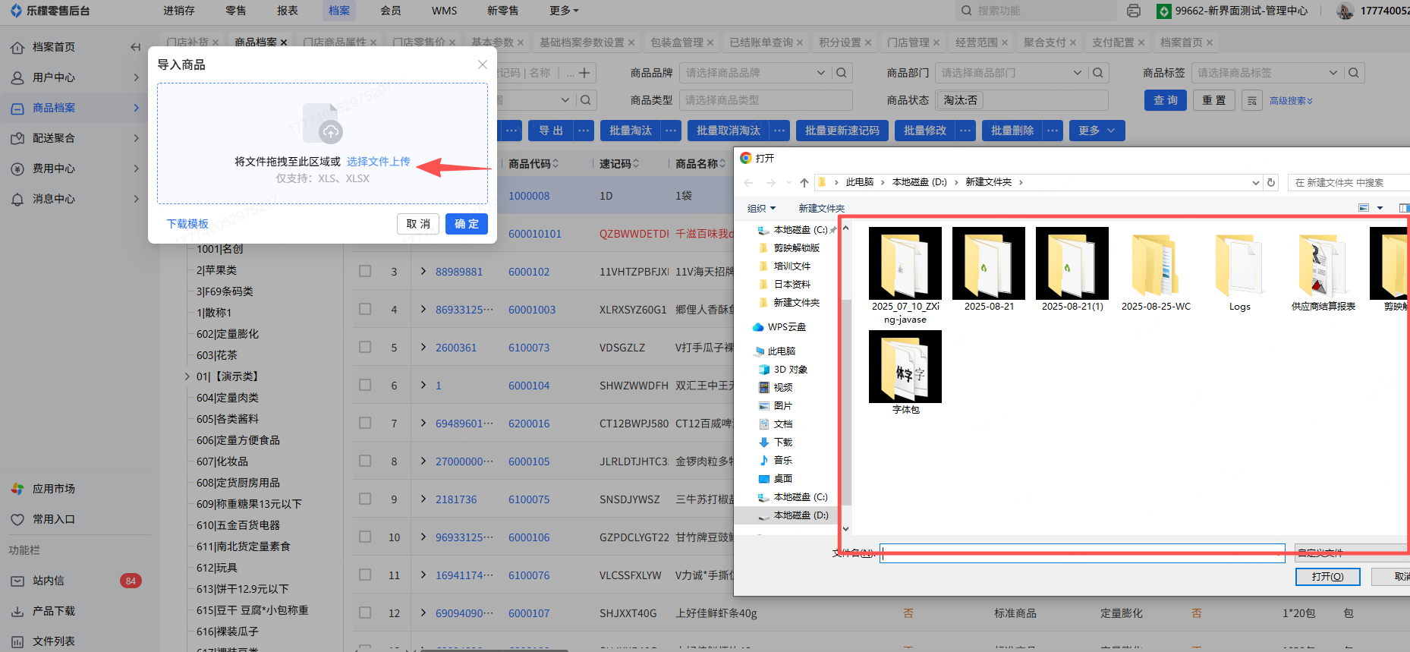
Task: Click 确定 in import dialog
Action: click(467, 224)
